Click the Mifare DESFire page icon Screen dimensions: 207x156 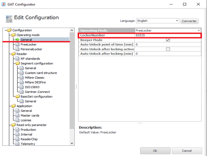tap(22, 82)
